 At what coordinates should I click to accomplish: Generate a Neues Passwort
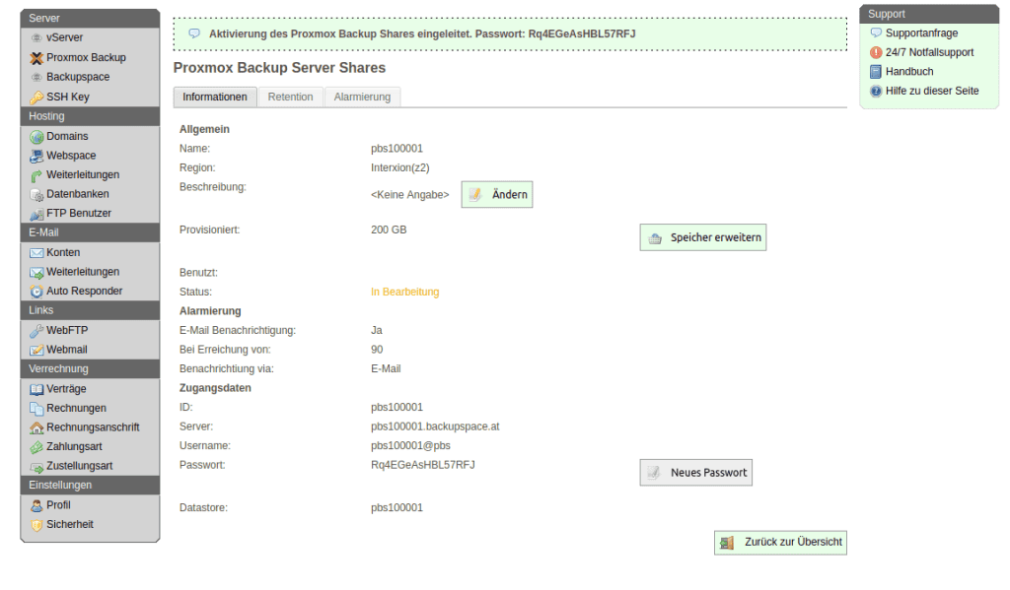695,472
